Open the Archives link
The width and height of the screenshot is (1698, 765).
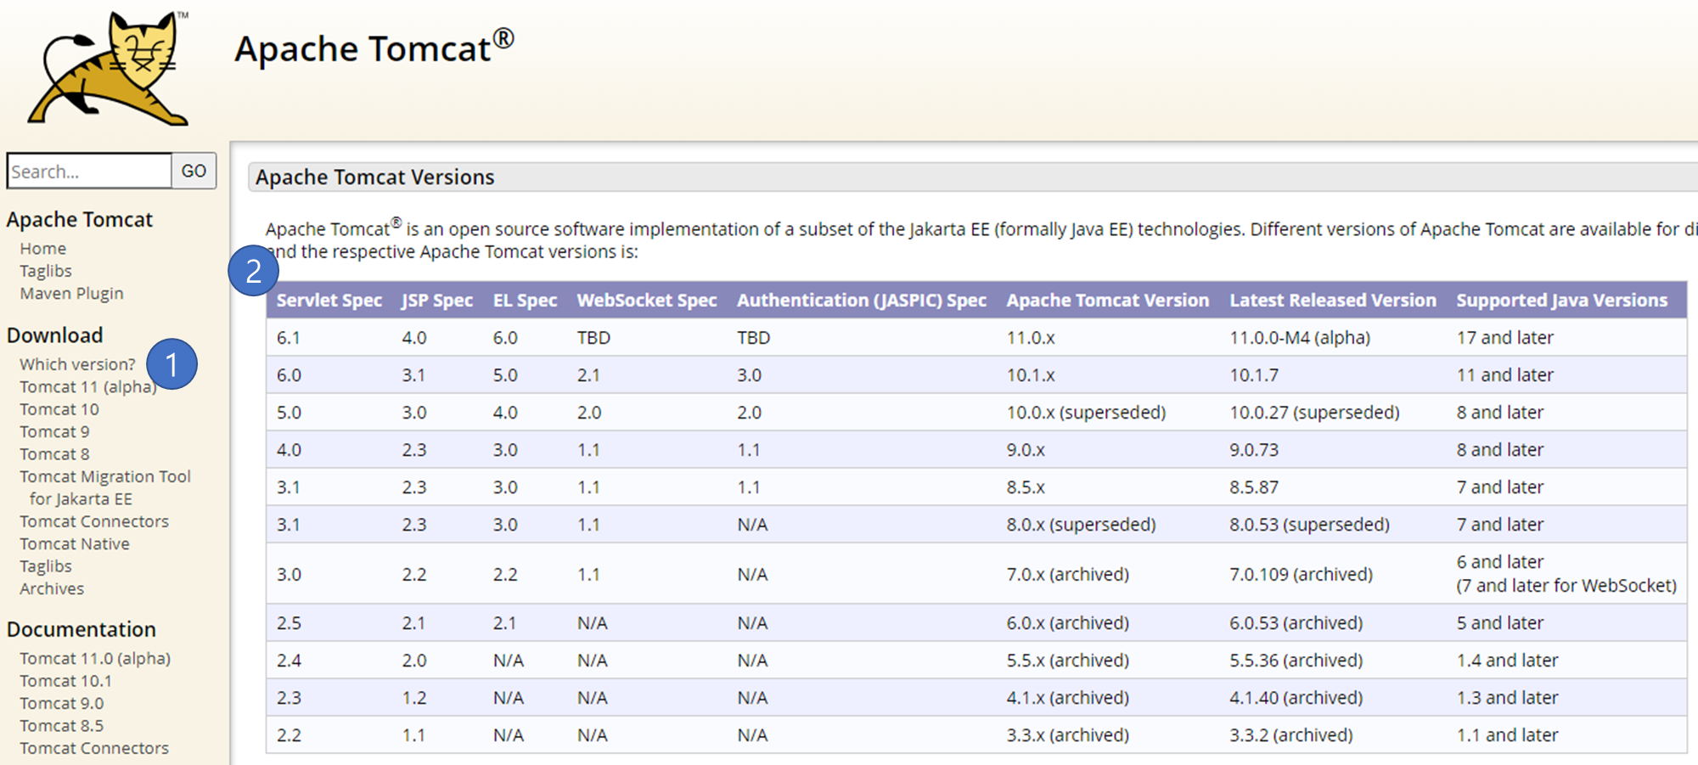coord(52,588)
